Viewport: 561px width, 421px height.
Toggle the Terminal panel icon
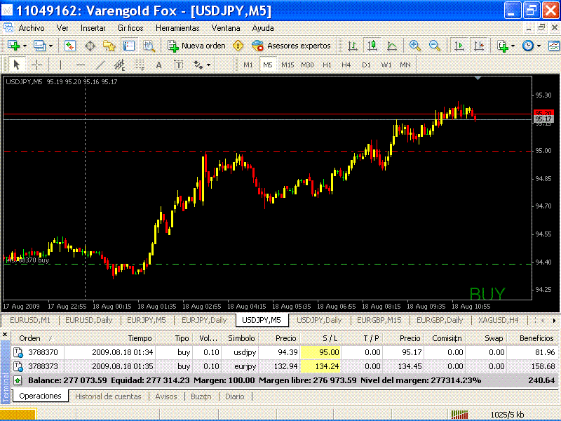click(129, 46)
